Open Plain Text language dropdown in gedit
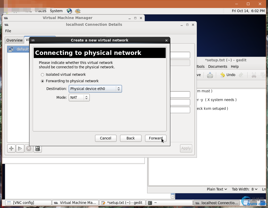The image size is (268, 208). pos(217,189)
